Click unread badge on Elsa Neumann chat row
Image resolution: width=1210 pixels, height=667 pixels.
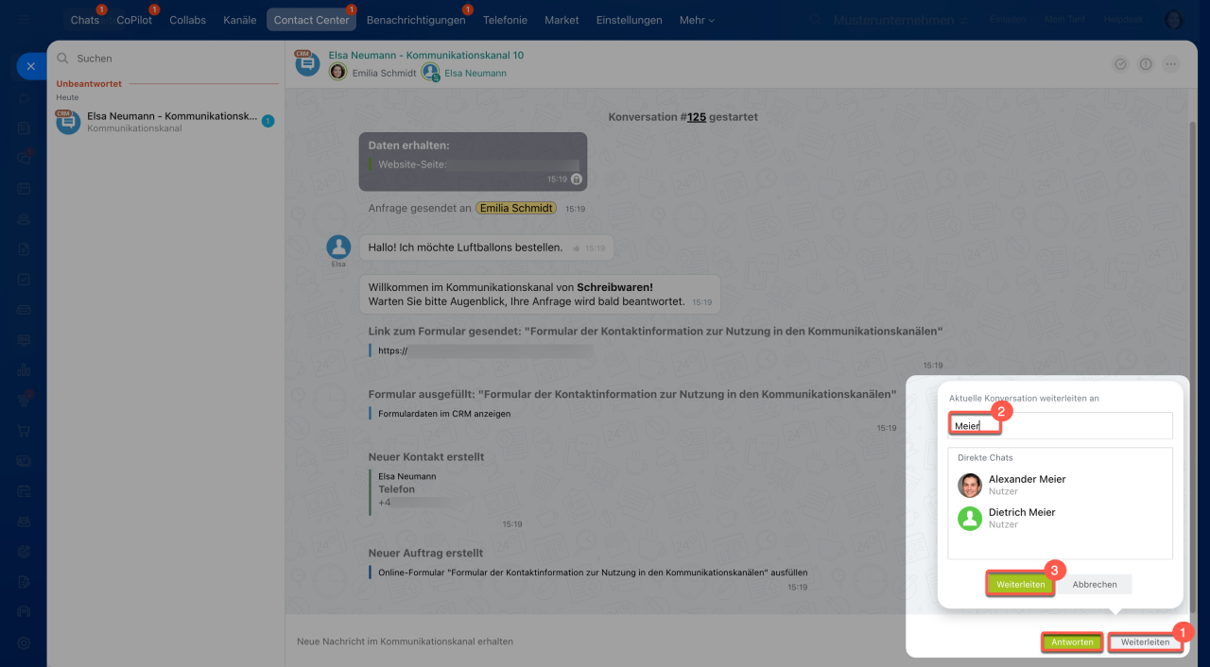point(268,121)
